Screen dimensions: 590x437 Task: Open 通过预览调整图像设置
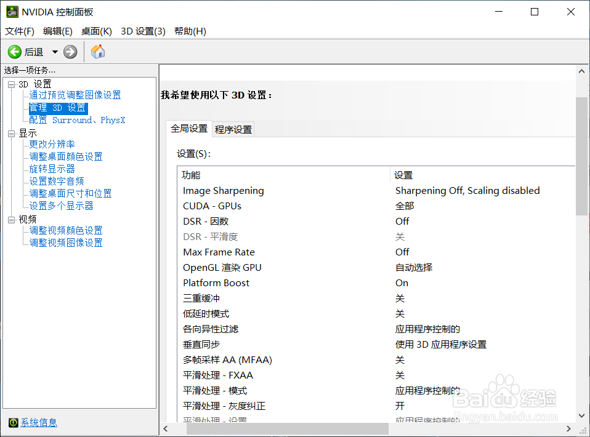(x=75, y=95)
